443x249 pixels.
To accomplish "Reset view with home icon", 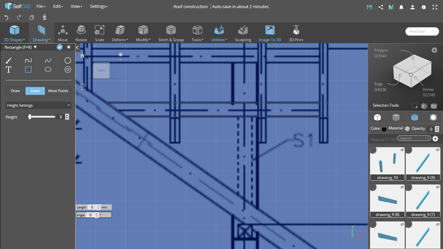I will (x=82, y=56).
